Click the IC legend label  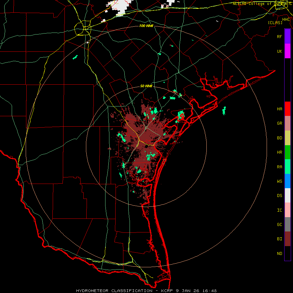coord(279,210)
